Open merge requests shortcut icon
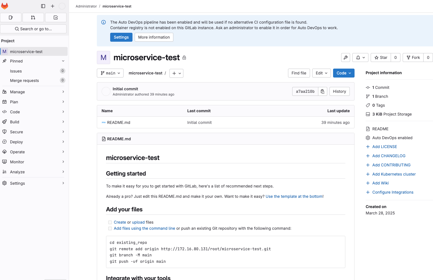433x280 pixels. coord(33,17)
